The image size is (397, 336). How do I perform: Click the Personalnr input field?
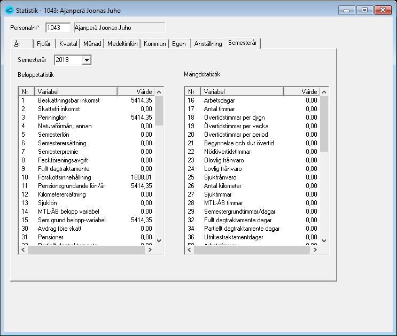click(58, 28)
